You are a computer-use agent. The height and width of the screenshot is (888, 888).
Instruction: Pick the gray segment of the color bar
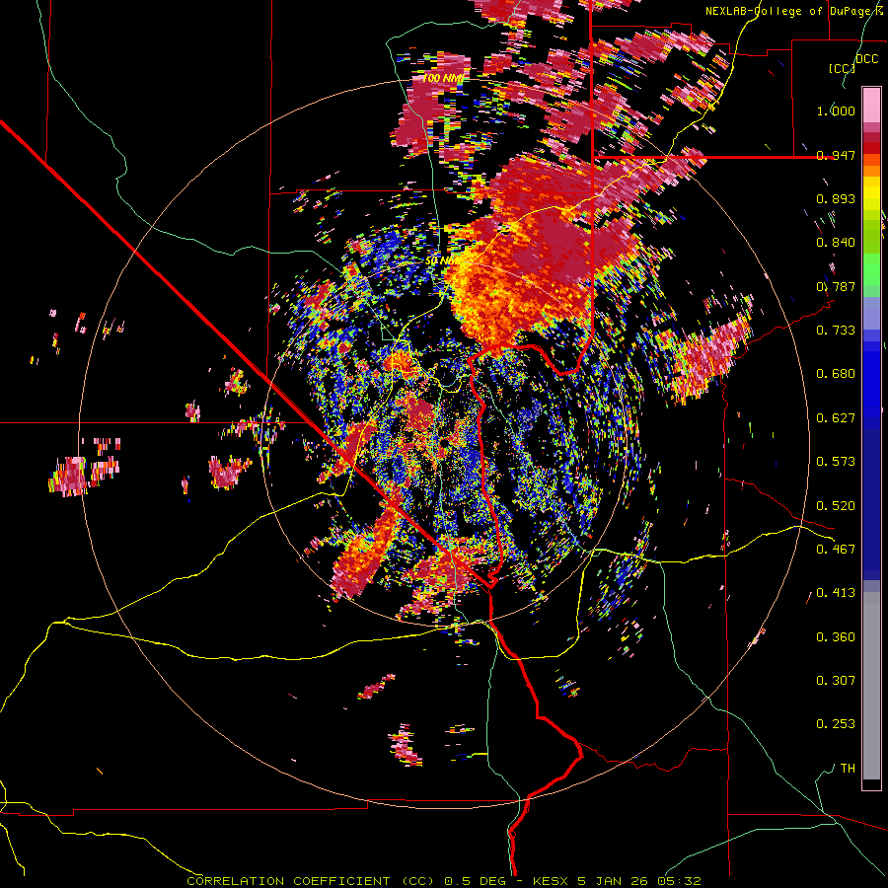coord(871,686)
